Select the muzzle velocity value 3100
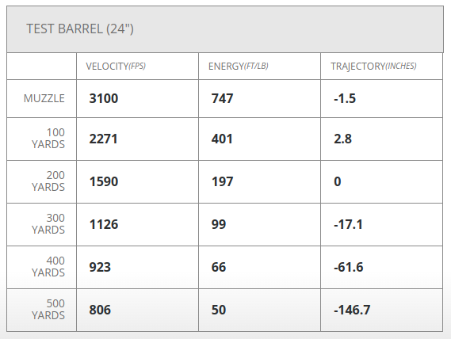Viewport: 451px width, 339px height. coord(104,98)
